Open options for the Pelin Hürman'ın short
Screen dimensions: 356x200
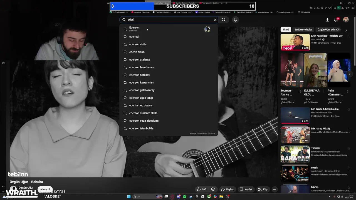347,92
